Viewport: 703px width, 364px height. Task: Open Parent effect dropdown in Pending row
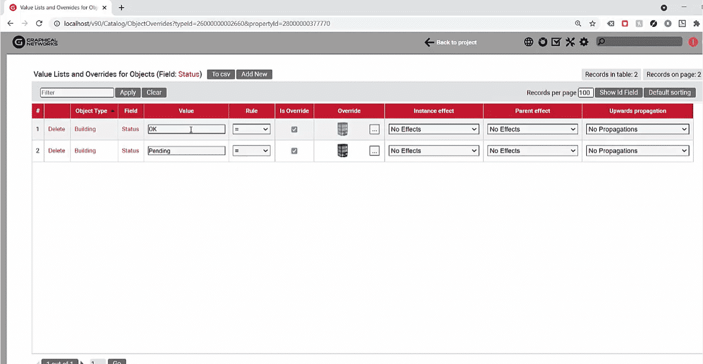coord(532,151)
